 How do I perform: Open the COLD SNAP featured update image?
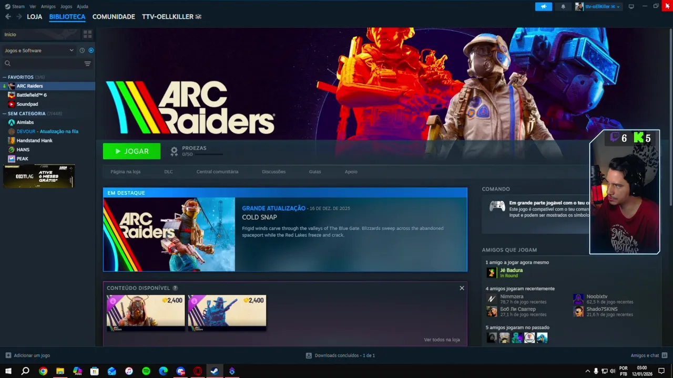[x=169, y=234]
